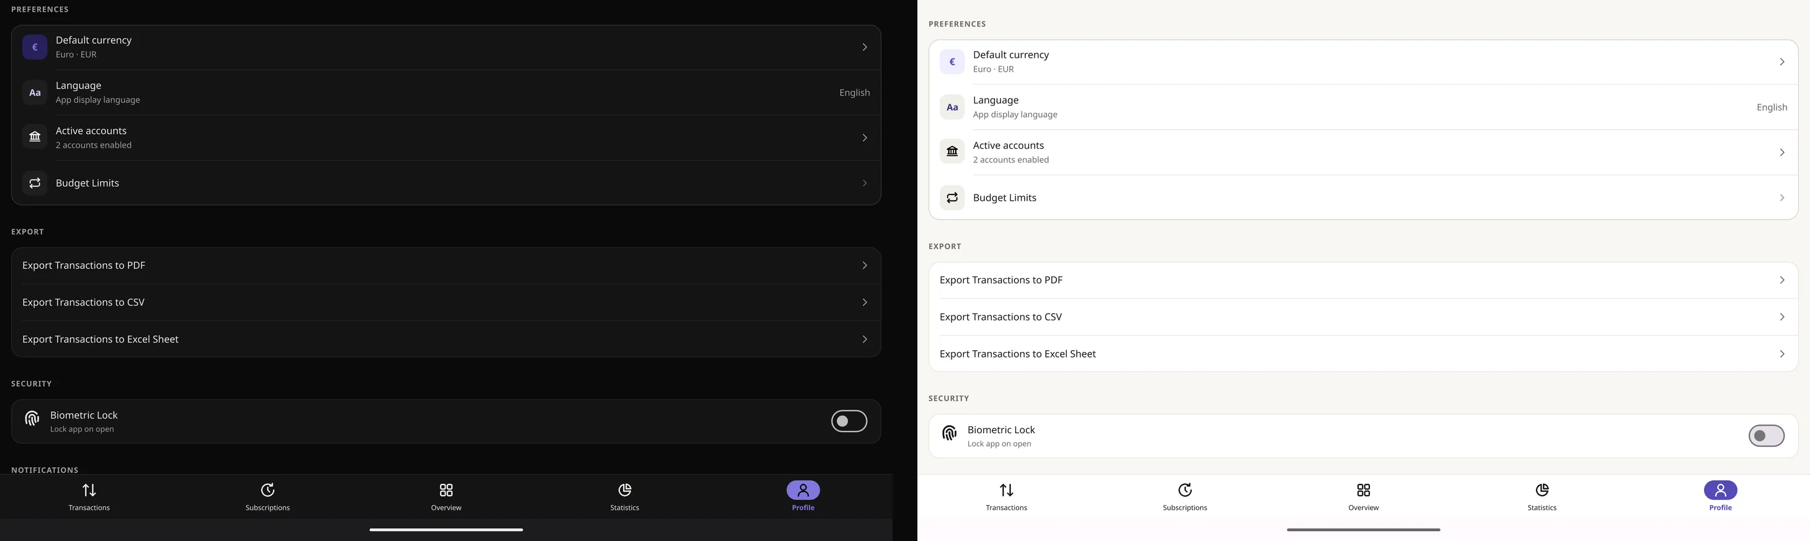Screen dimensions: 1810x541
Task: Switch to Overview tab in light panel
Action: point(1363,497)
